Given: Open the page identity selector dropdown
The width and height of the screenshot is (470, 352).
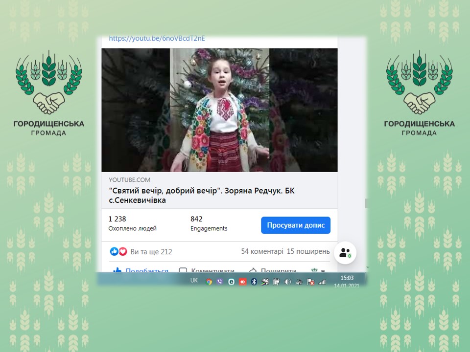Looking at the screenshot, I should click(x=318, y=270).
